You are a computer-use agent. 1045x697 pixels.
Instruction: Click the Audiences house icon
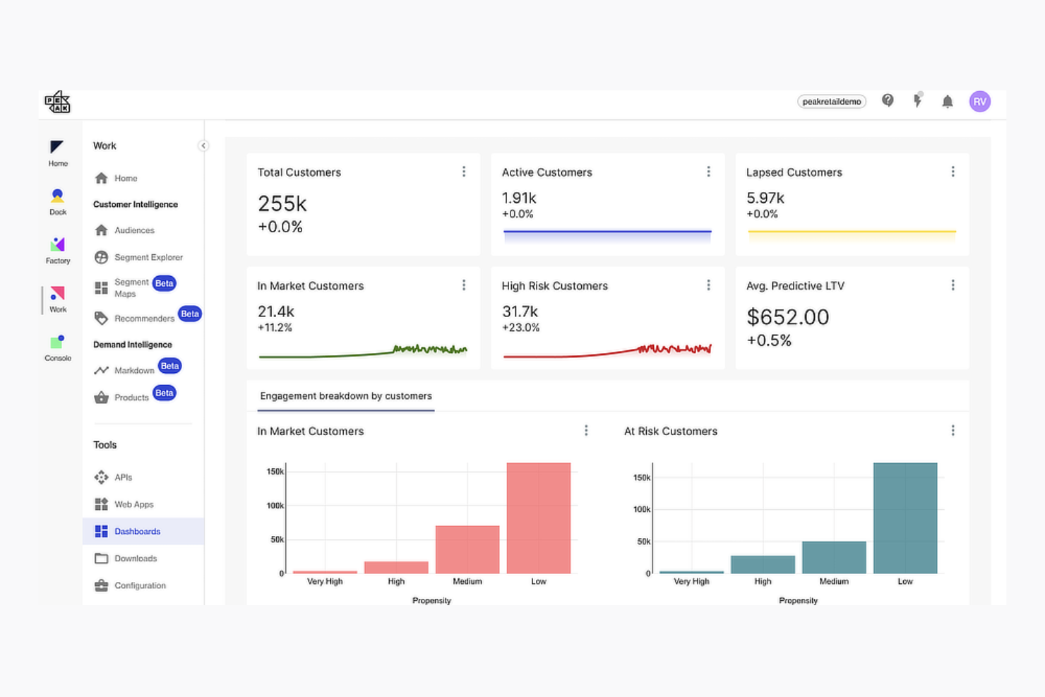tap(102, 230)
